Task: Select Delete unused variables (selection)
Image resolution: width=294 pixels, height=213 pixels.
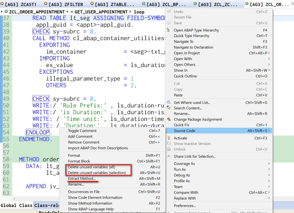Action: pyautogui.click(x=112, y=173)
